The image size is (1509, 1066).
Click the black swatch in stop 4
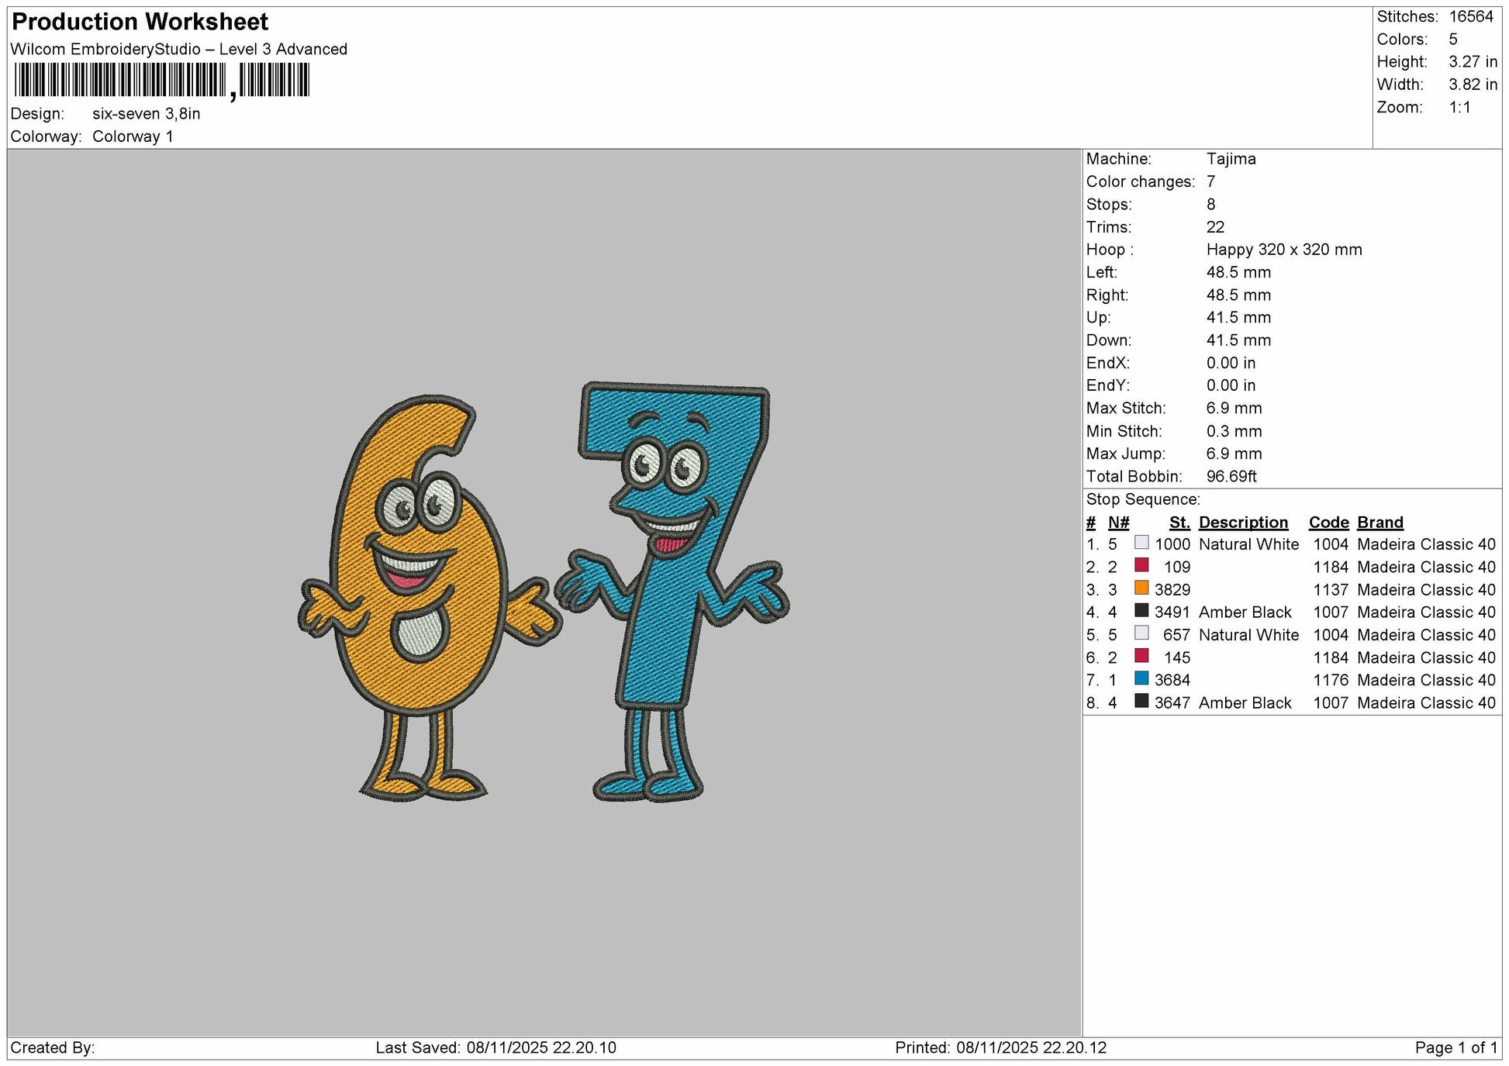1141,611
